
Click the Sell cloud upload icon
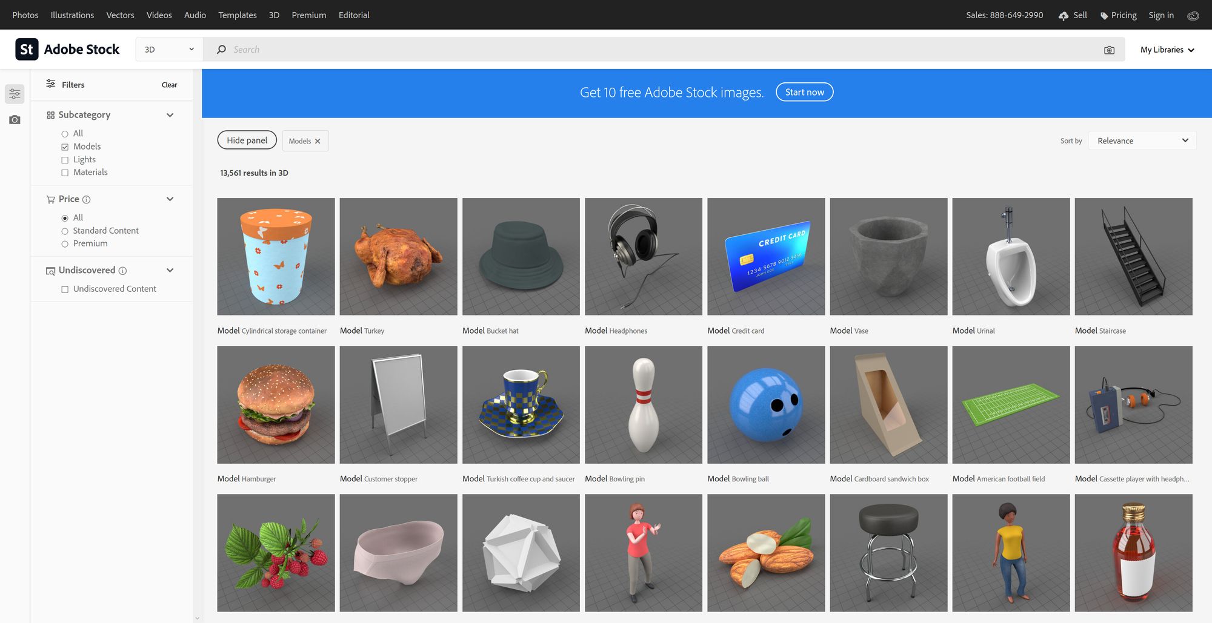1064,16
